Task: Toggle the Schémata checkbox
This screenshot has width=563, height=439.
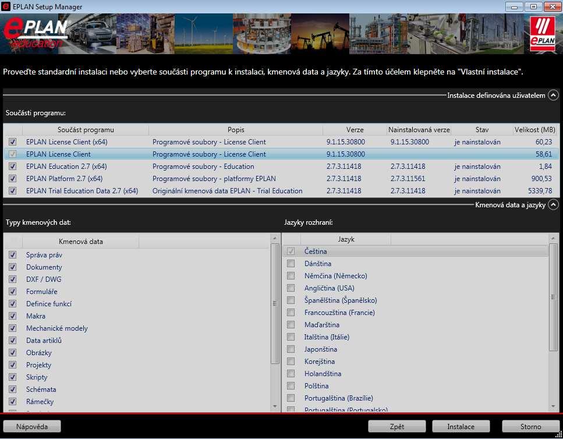Action: (x=13, y=389)
